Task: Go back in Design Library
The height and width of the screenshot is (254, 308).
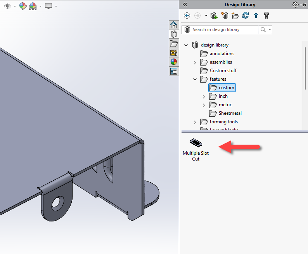Action: pyautogui.click(x=187, y=16)
